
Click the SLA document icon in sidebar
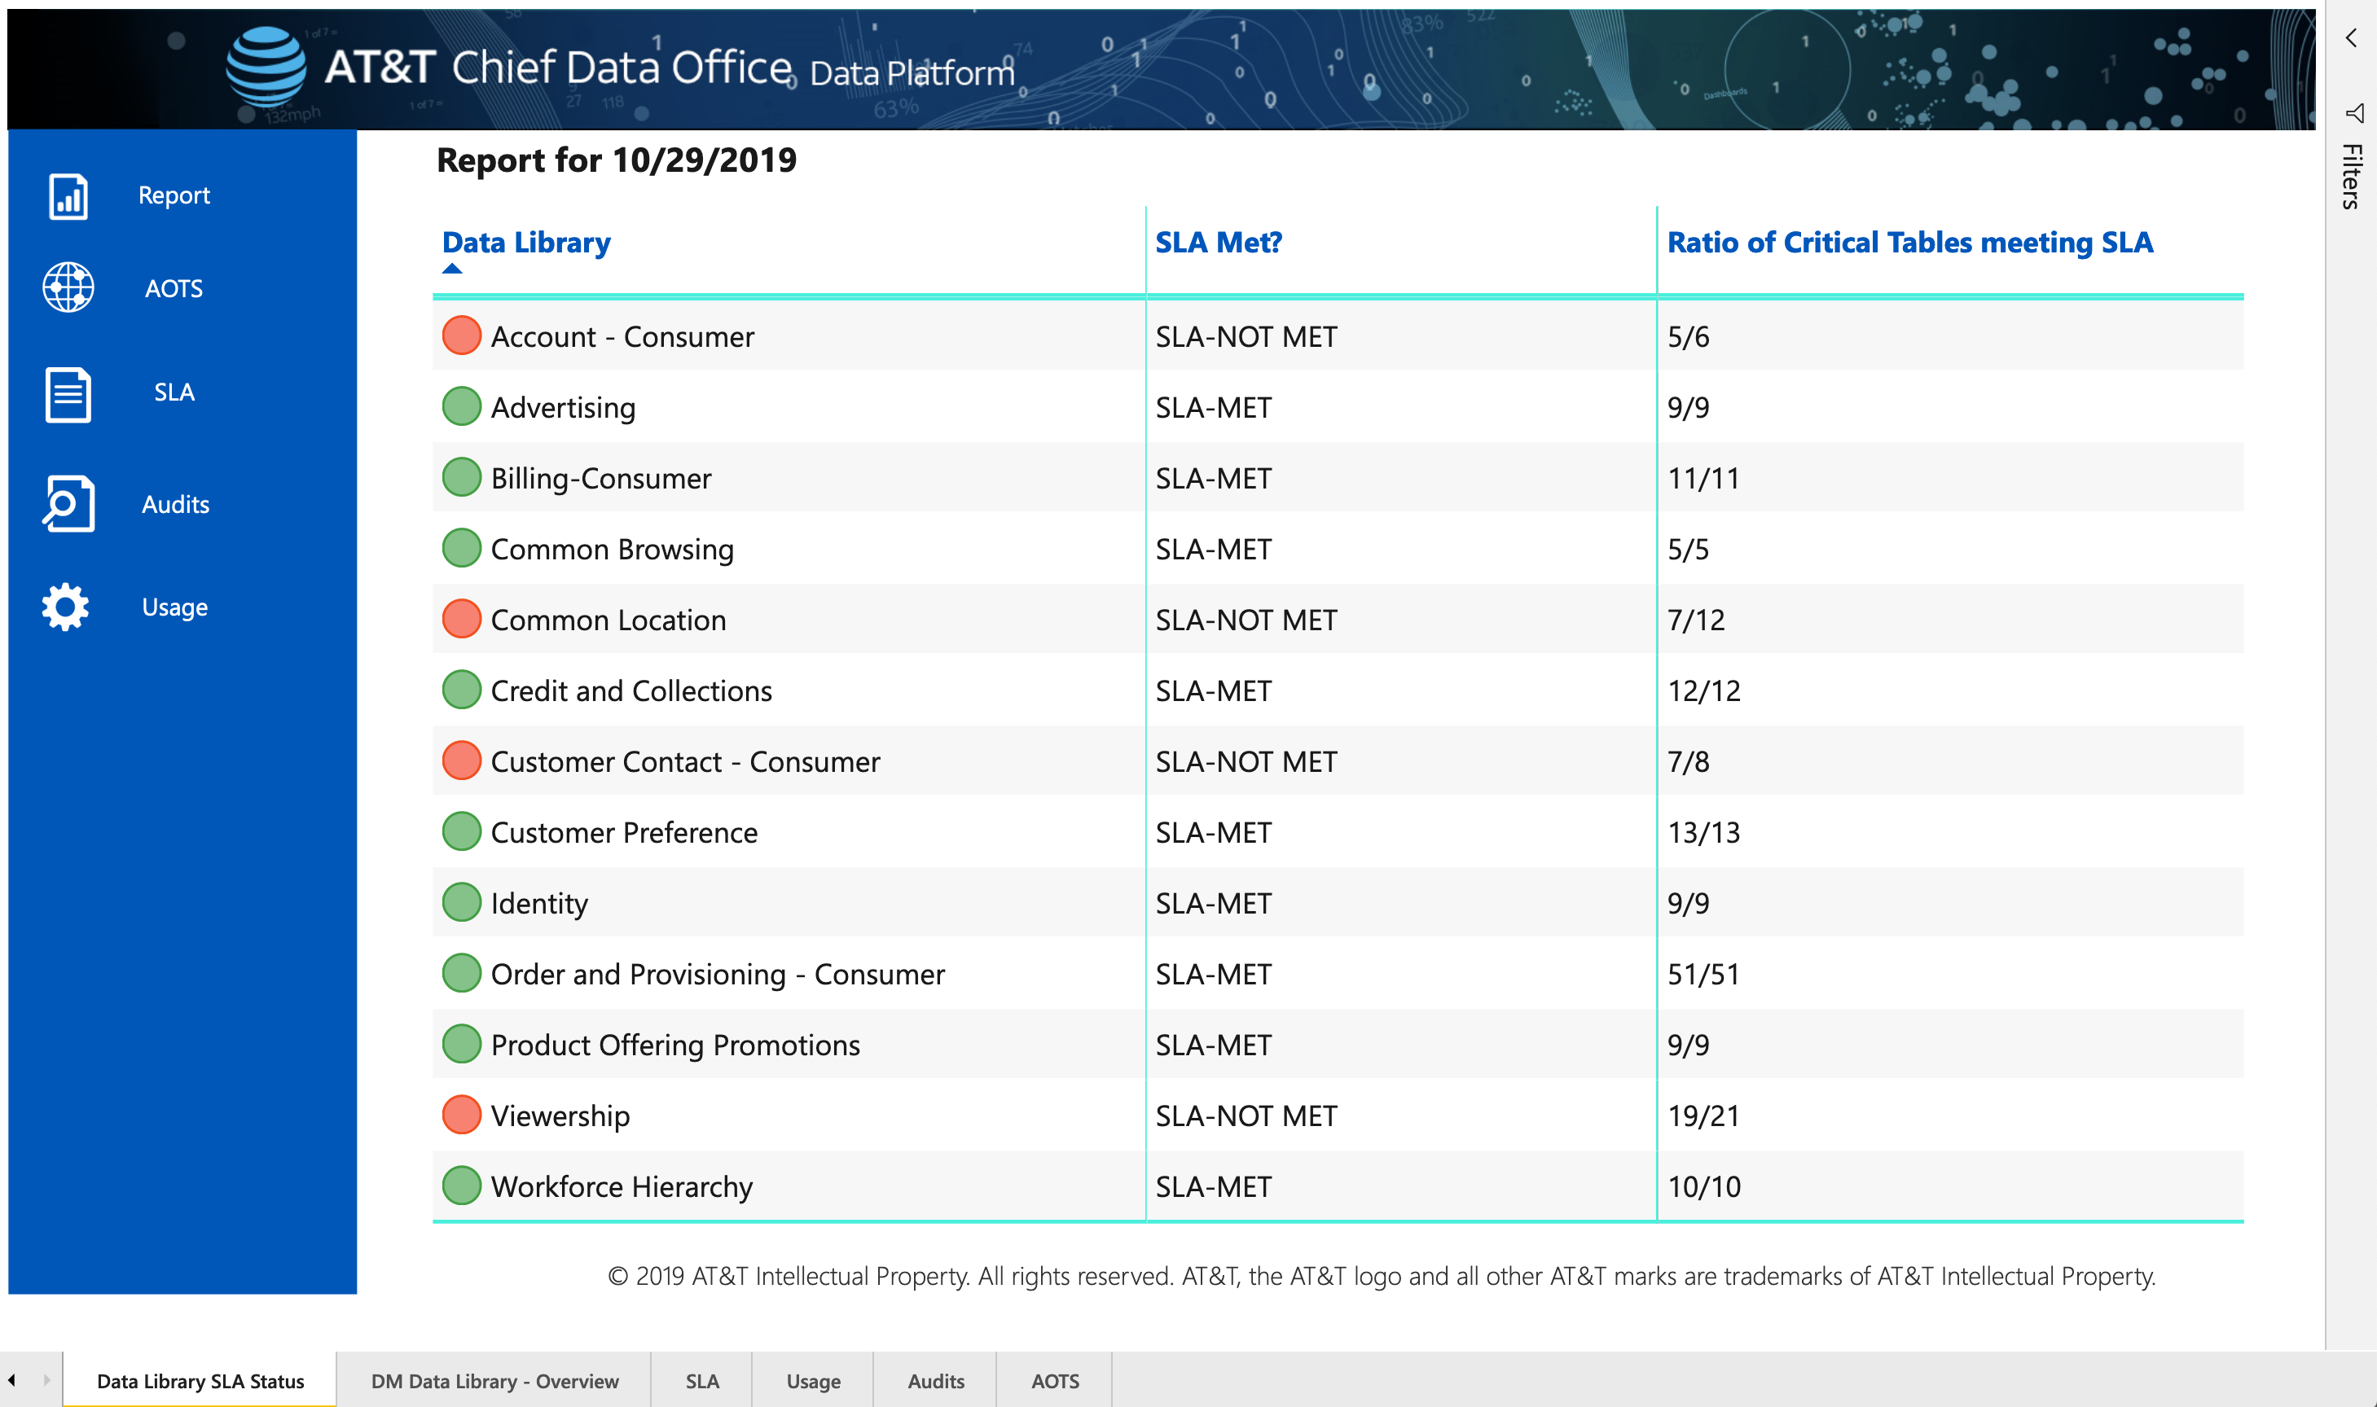68,393
